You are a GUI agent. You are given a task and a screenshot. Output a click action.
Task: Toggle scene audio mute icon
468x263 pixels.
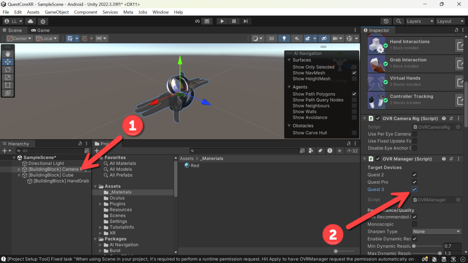(296, 38)
